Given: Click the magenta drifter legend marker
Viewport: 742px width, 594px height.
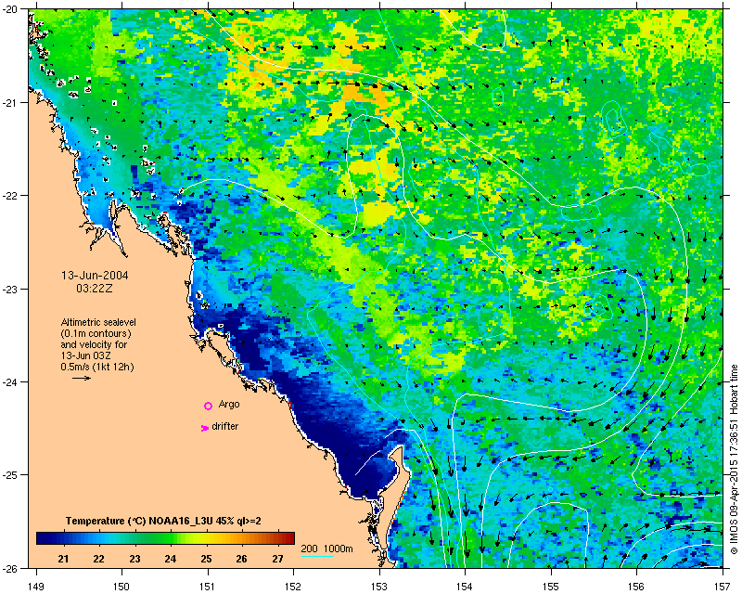Looking at the screenshot, I should pyautogui.click(x=204, y=428).
